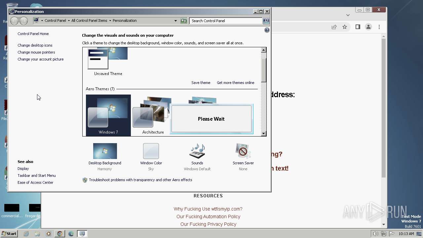Click the search magnifier icon in Control Panel
The height and width of the screenshot is (238, 423).
tap(266, 21)
